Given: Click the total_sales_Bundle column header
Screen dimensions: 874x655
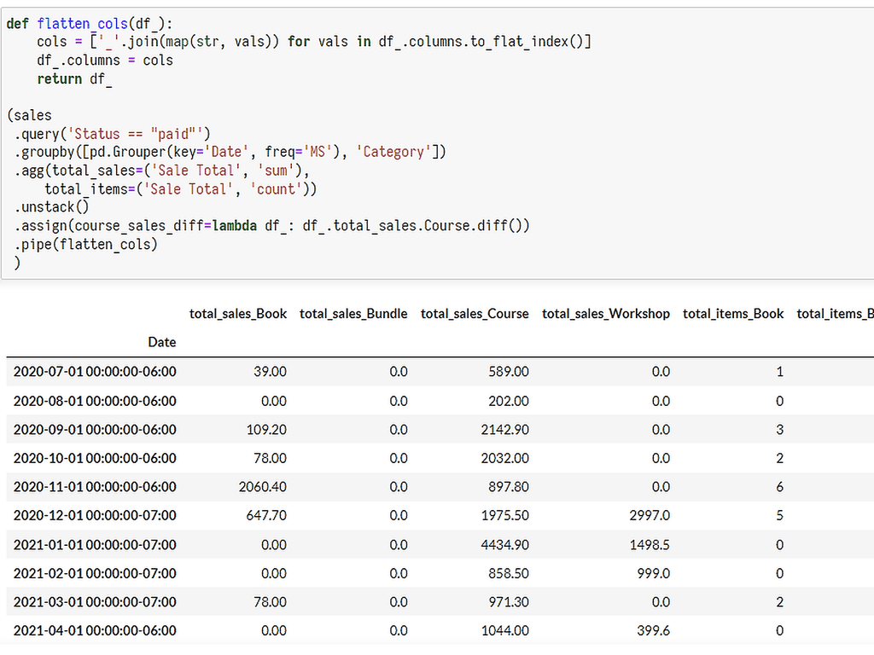Looking at the screenshot, I should 353,313.
